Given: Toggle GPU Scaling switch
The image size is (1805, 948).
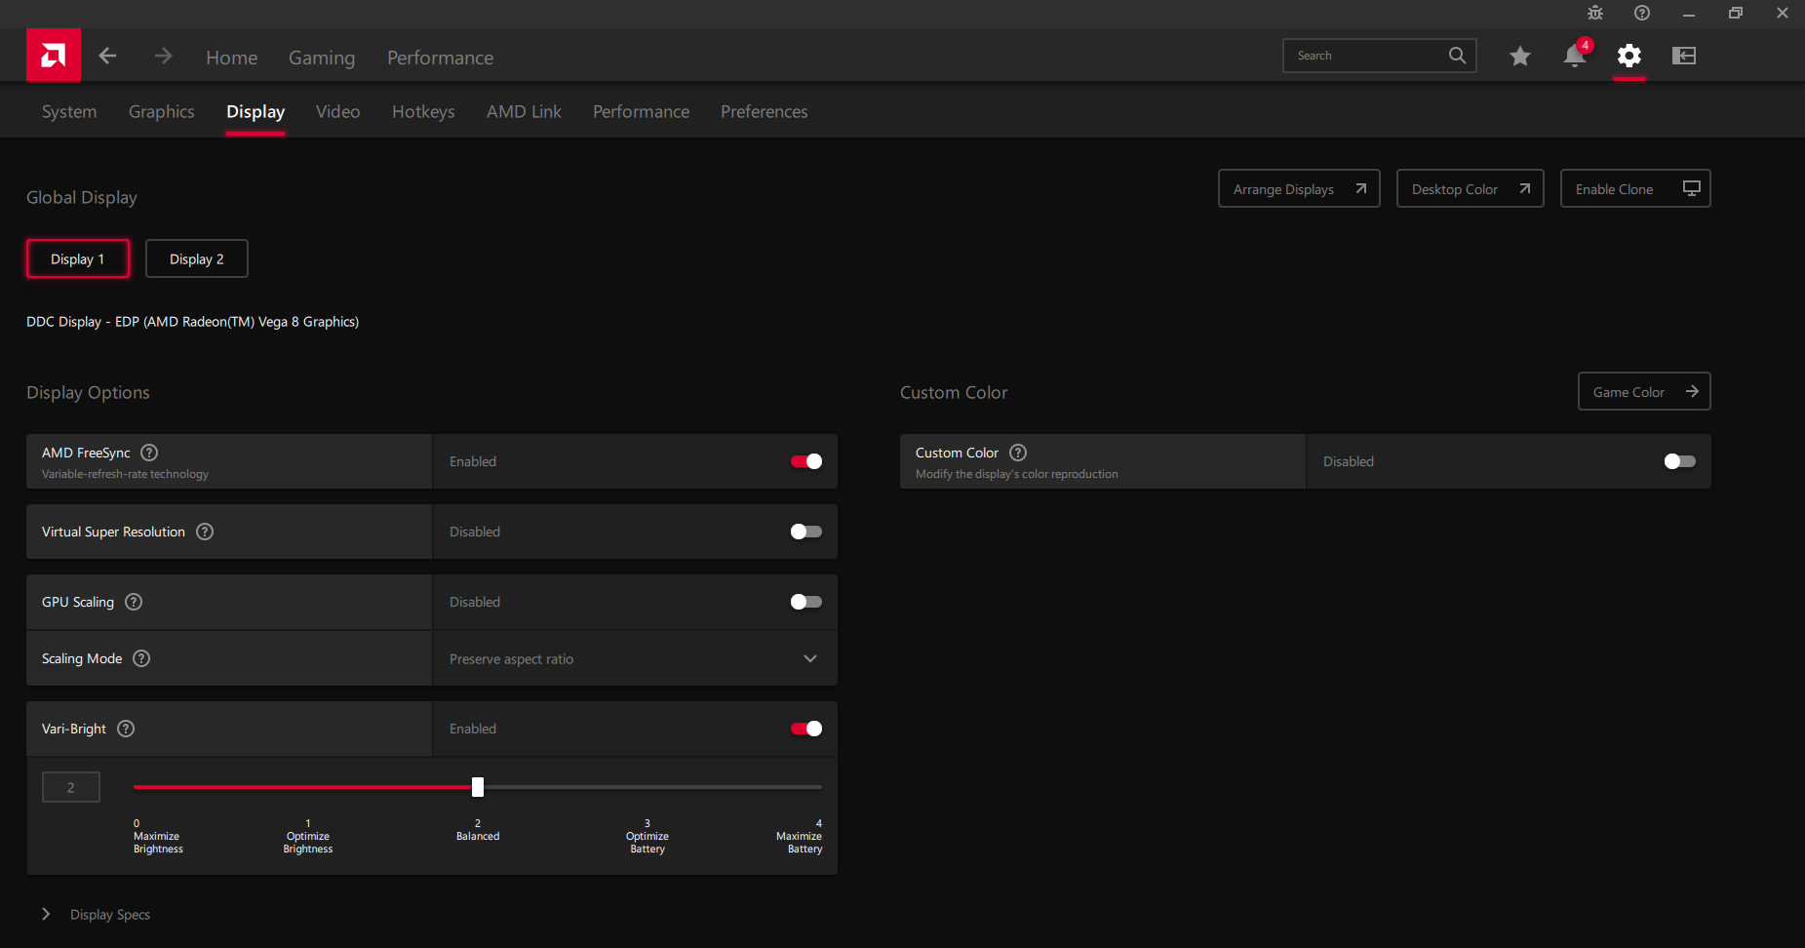Looking at the screenshot, I should [806, 602].
